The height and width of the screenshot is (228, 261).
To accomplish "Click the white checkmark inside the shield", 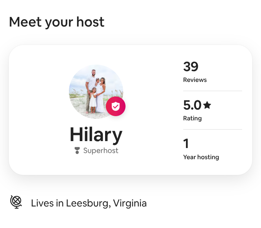I will pyautogui.click(x=116, y=106).
